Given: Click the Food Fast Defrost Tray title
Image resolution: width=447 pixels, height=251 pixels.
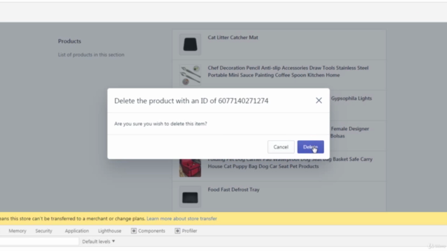Looking at the screenshot, I should coord(233,190).
